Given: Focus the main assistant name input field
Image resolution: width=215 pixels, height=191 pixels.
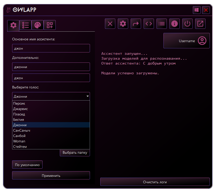Looking at the screenshot, I should 51,48.
